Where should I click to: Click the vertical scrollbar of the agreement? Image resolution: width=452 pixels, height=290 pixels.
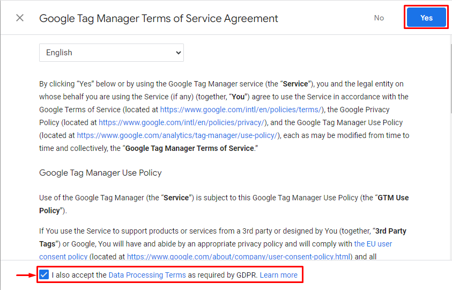coord(450,78)
